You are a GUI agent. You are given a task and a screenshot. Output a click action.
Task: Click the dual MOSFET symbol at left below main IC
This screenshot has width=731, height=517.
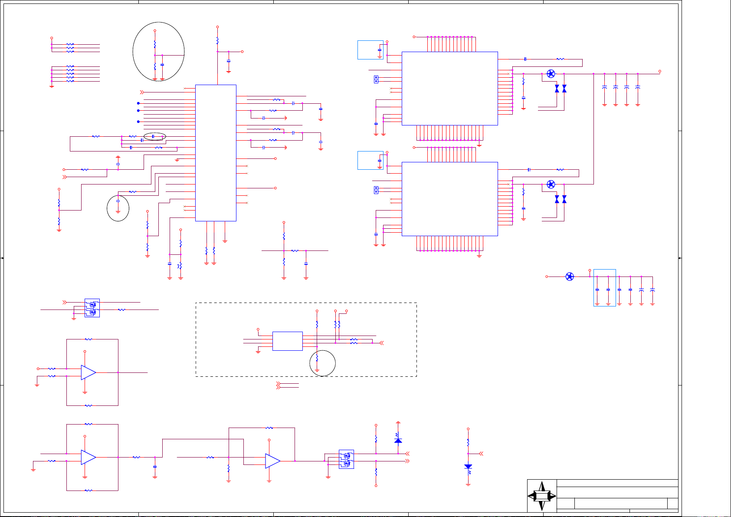click(x=92, y=308)
